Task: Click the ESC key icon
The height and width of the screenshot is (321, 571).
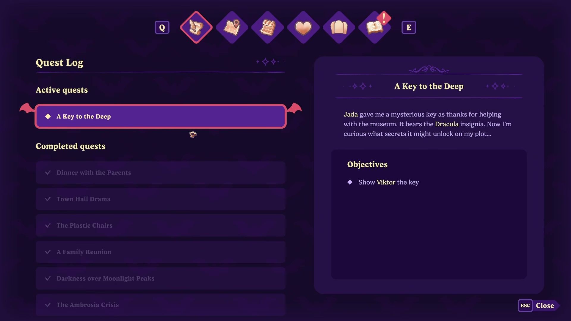Action: click(x=525, y=306)
